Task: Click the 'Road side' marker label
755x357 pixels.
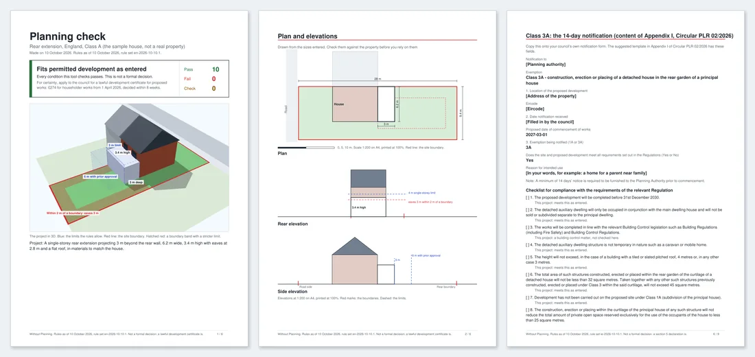Action: tap(305, 287)
